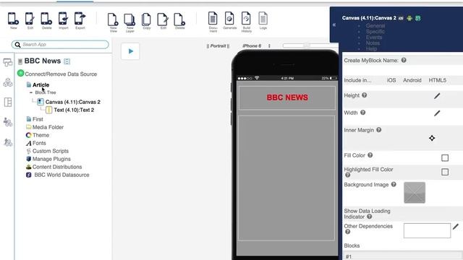Image resolution: width=463 pixels, height=260 pixels.
Task: Run the app preview play button
Action: tap(130, 51)
